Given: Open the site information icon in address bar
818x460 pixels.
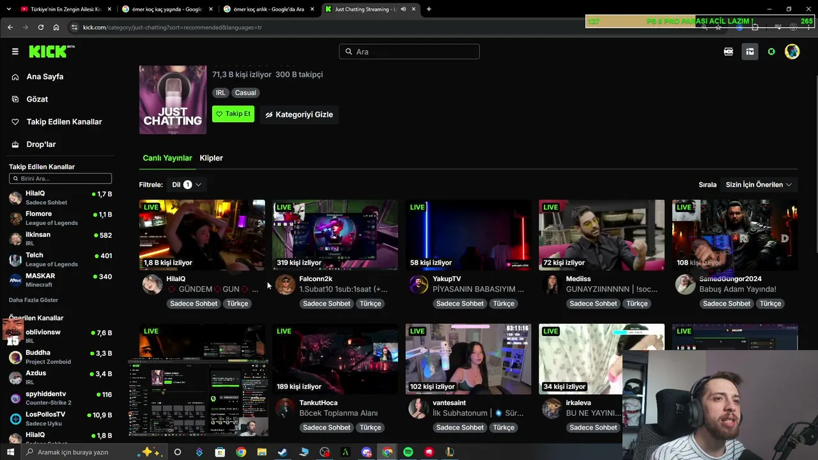Looking at the screenshot, I should coord(75,27).
